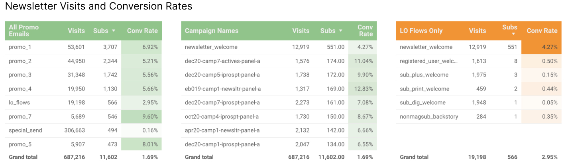Click the Subs sort arrow in Campaign Names table
Viewport: 566px width, 167px height.
point(341,31)
